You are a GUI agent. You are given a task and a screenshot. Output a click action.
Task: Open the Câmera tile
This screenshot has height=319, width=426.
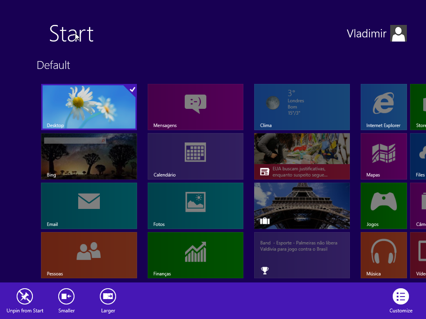pyautogui.click(x=418, y=206)
